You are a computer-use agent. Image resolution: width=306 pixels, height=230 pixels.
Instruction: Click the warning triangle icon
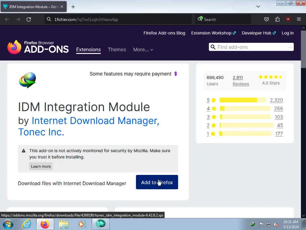click(x=24, y=151)
